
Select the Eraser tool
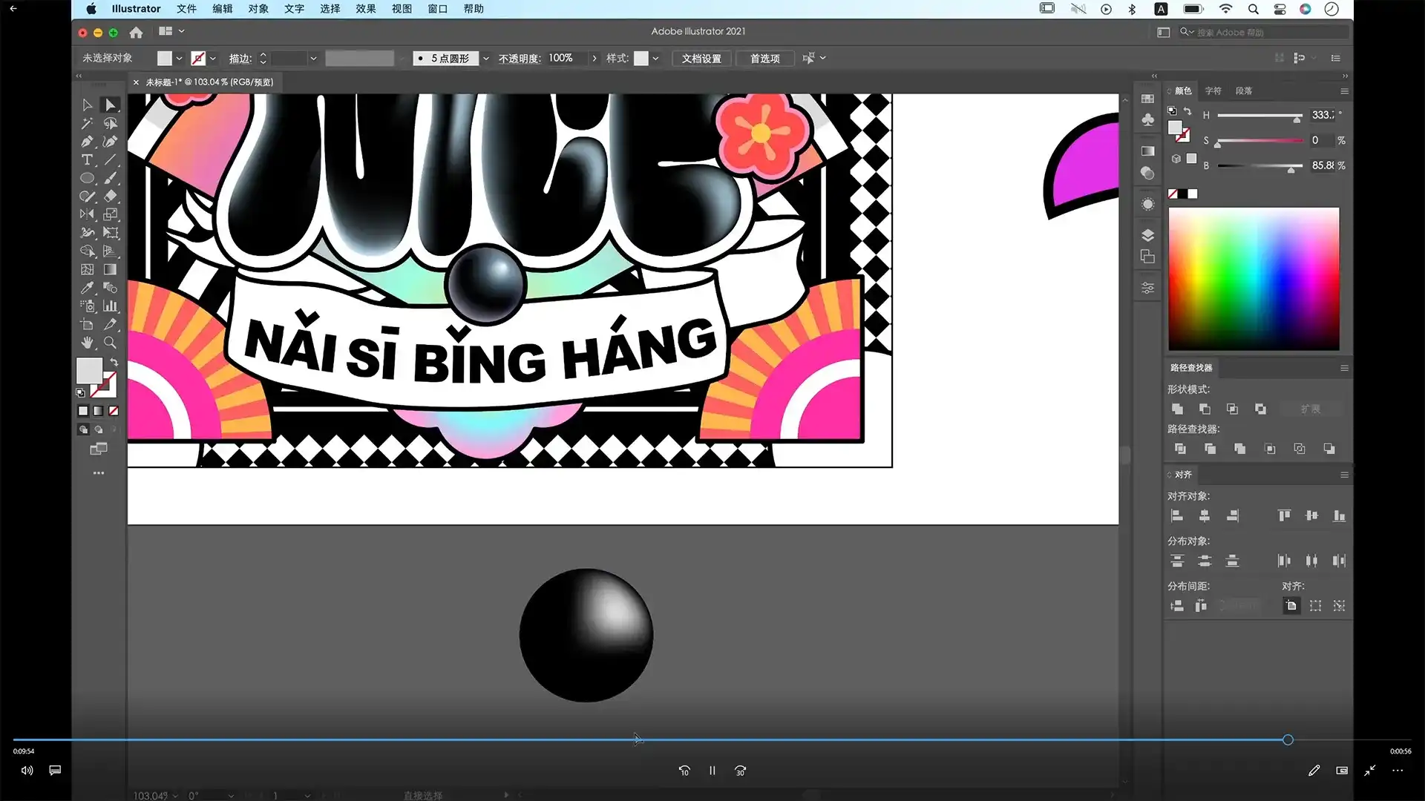coord(110,197)
